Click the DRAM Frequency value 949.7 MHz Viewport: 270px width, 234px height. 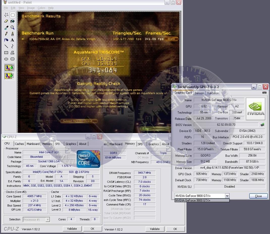(145, 173)
